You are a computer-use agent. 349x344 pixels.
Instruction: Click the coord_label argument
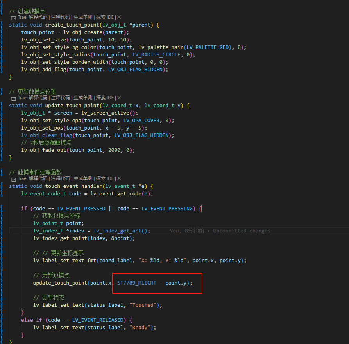[x=116, y=261]
